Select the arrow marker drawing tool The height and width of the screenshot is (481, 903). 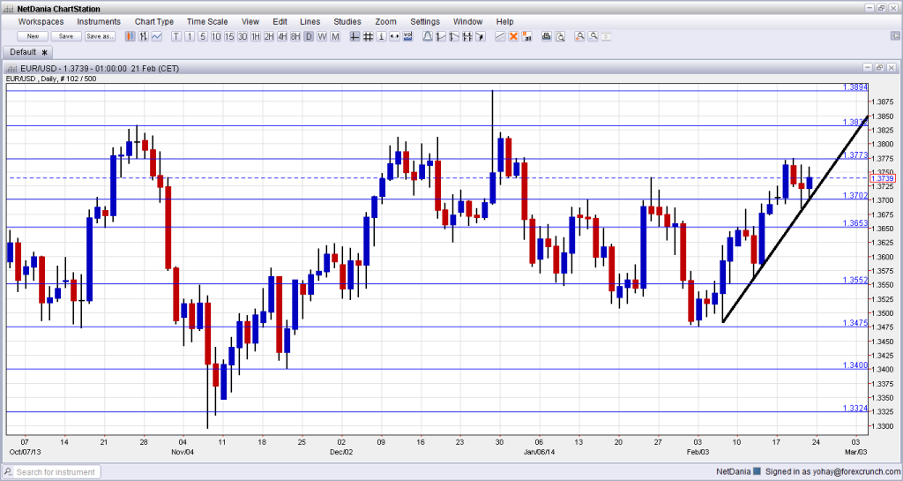[481, 36]
